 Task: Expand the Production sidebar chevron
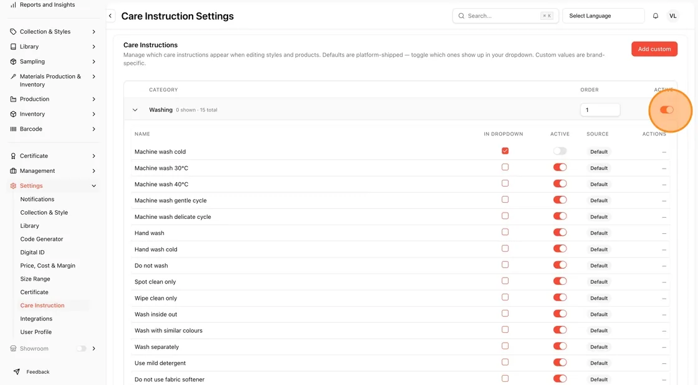(94, 99)
